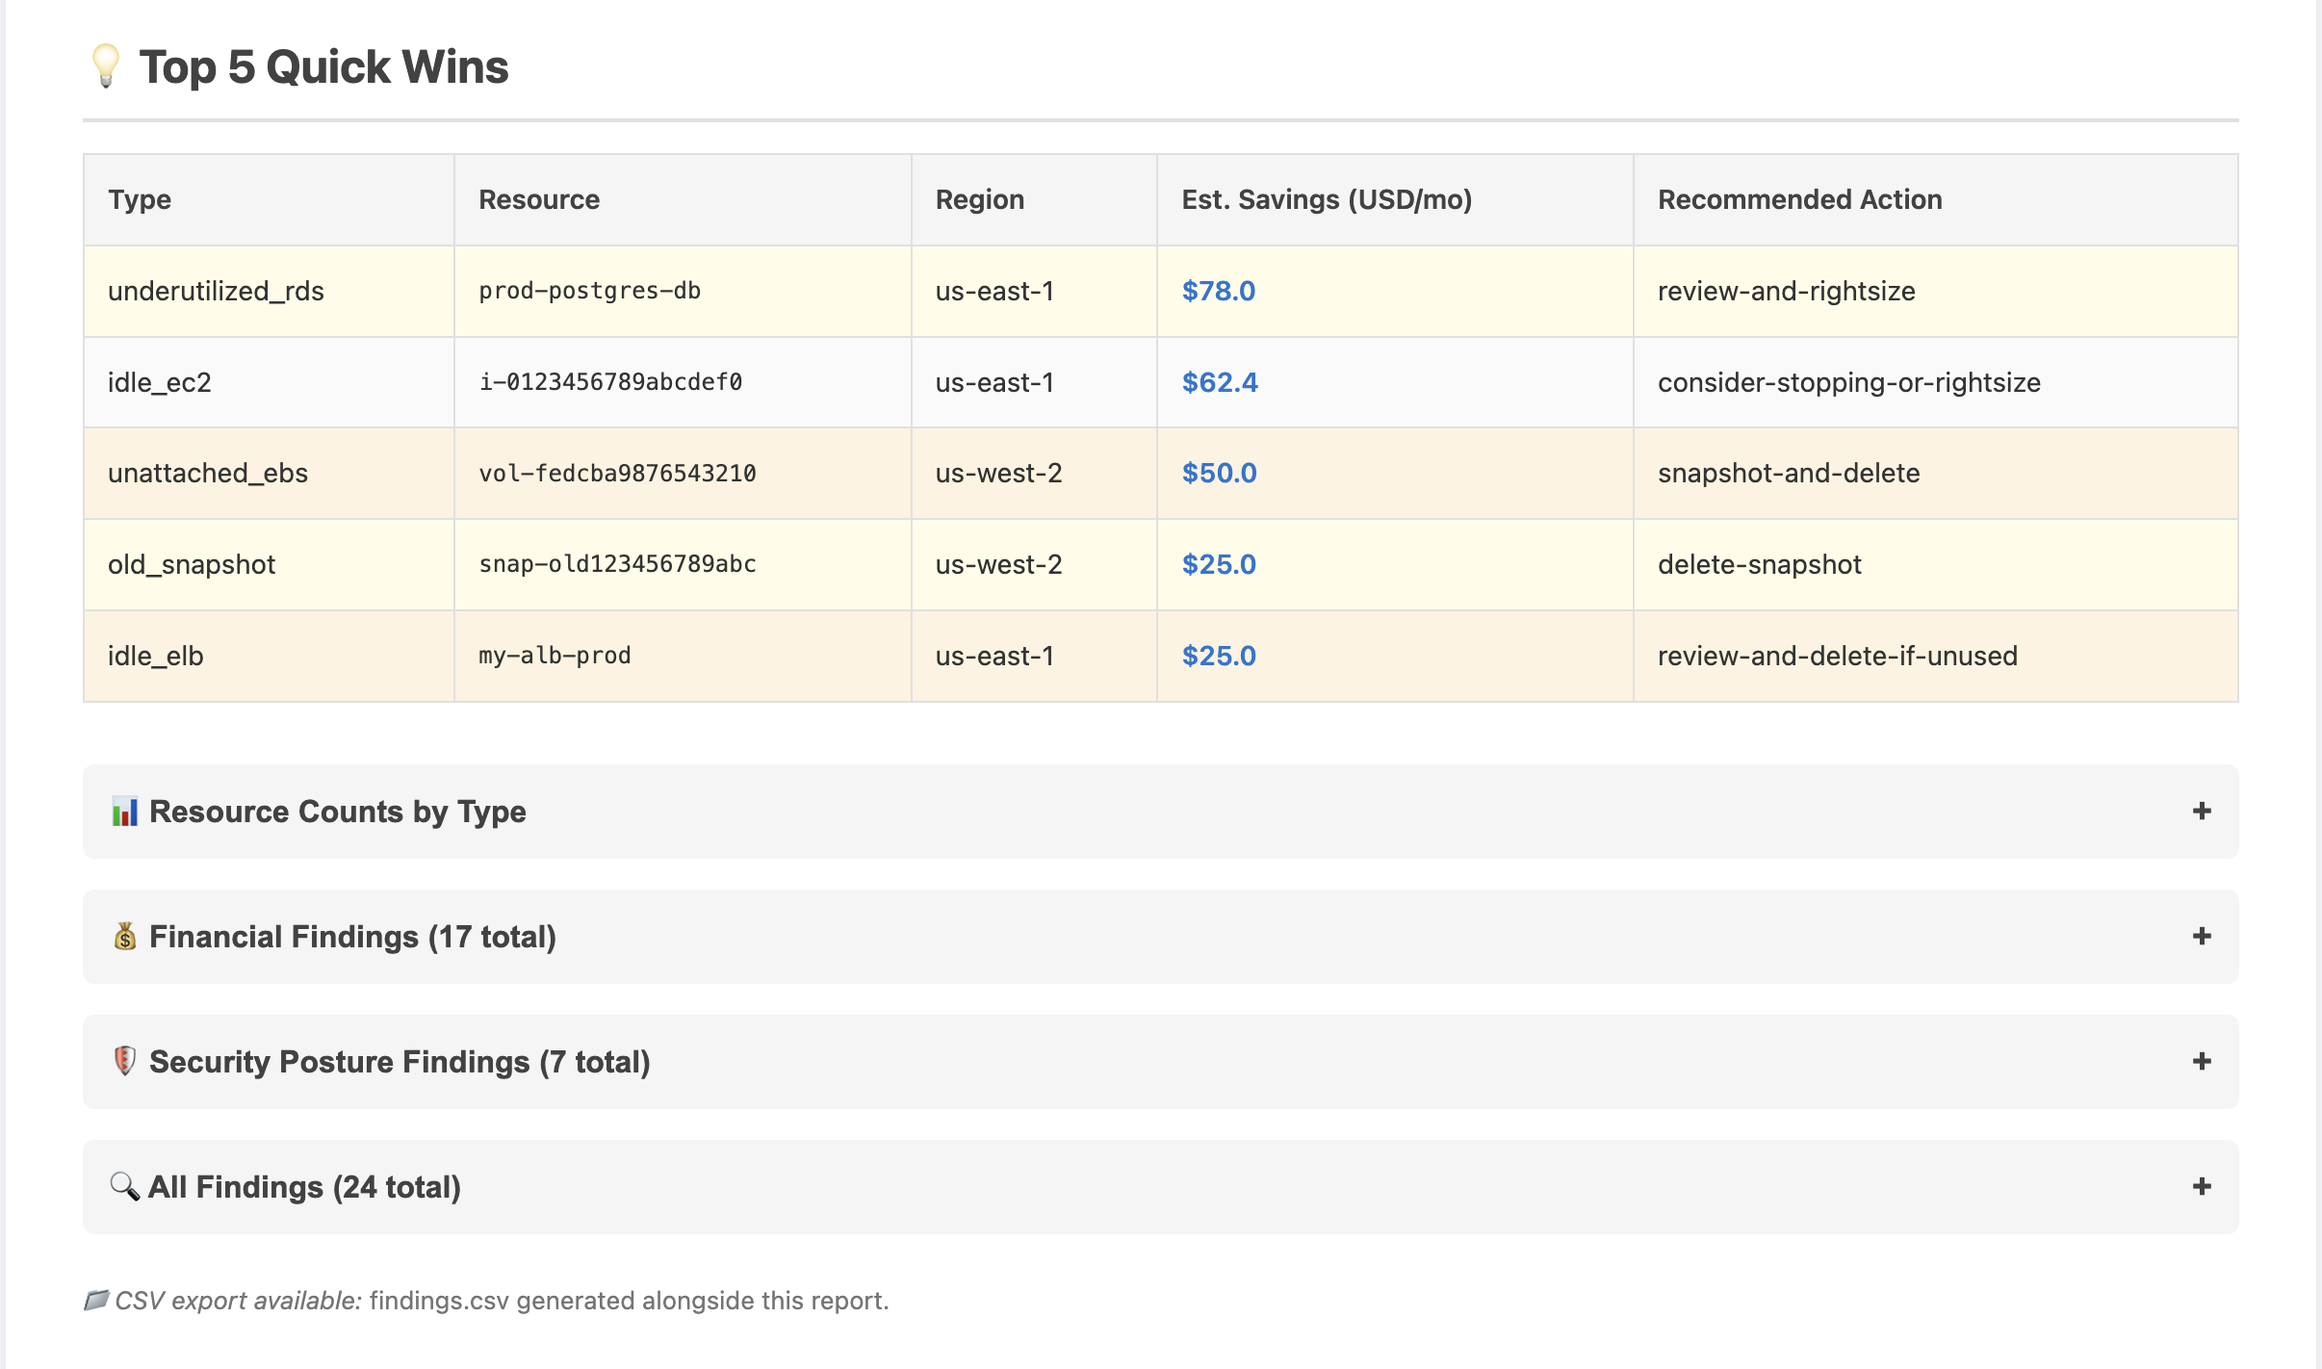Click the resource name snap-old123456789abc
The width and height of the screenshot is (2322, 1369).
617,564
